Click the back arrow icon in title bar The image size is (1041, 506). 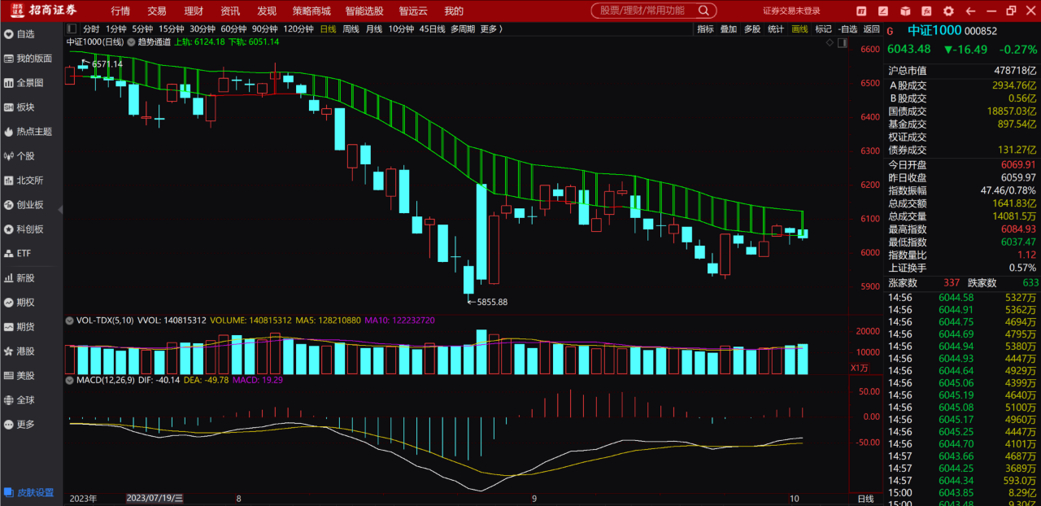[969, 11]
